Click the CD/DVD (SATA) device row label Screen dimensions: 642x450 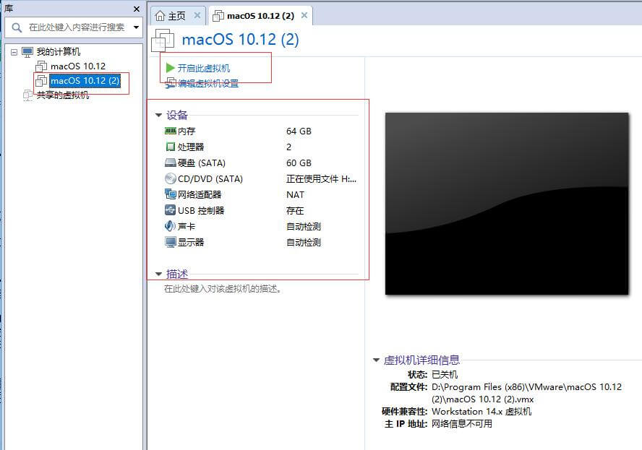pos(210,178)
